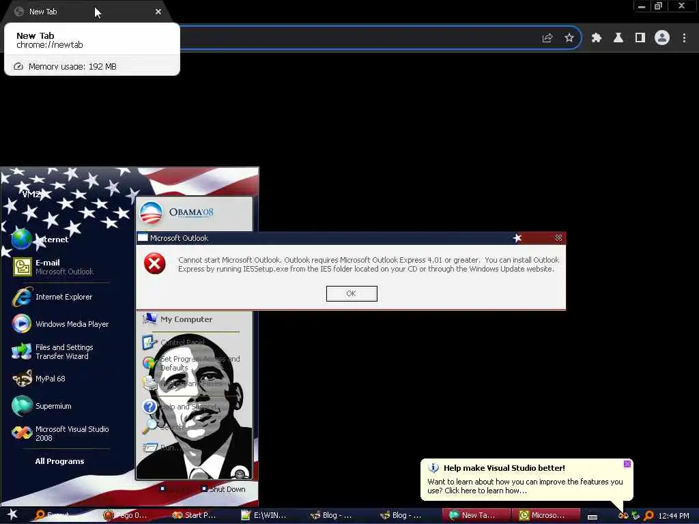Click OK in the Microsoft Outlook error dialog
Image resolution: width=699 pixels, height=524 pixels.
pos(352,293)
